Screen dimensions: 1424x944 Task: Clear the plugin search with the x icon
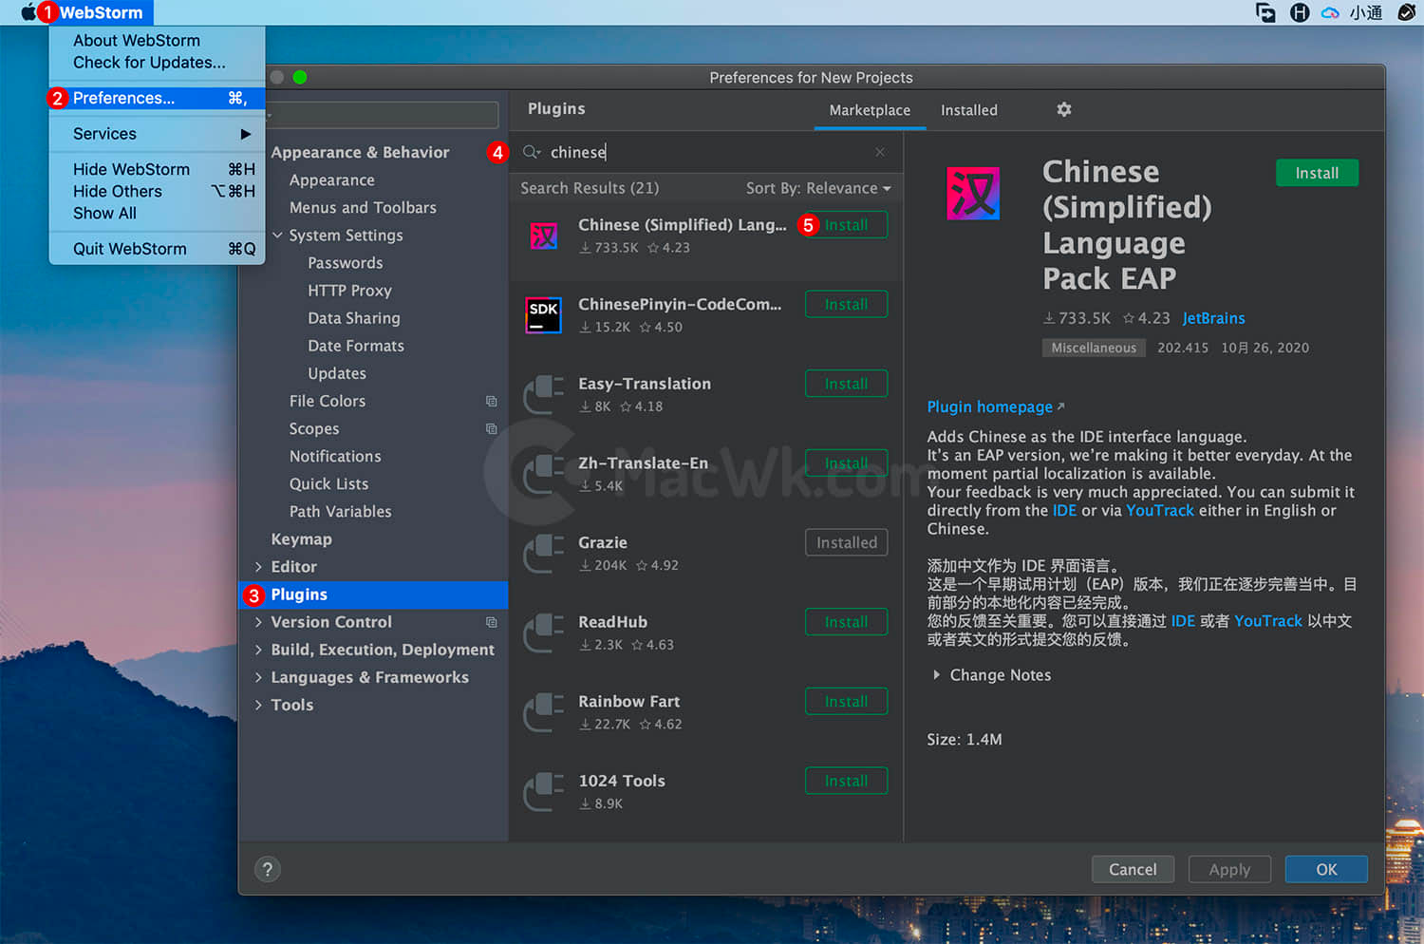click(x=880, y=152)
